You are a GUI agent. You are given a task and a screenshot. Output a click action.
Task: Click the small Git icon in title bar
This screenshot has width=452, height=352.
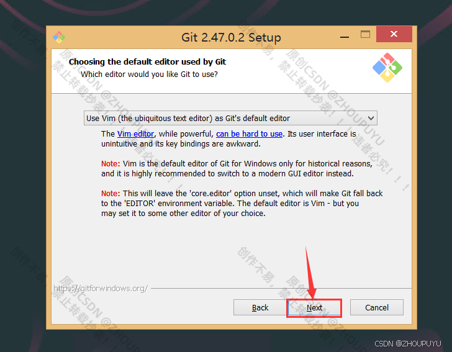coord(59,37)
